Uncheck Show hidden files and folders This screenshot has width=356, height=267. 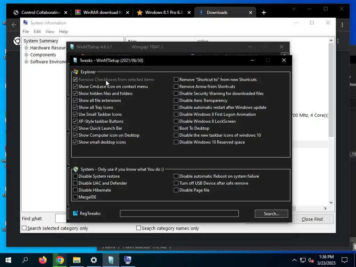click(75, 93)
